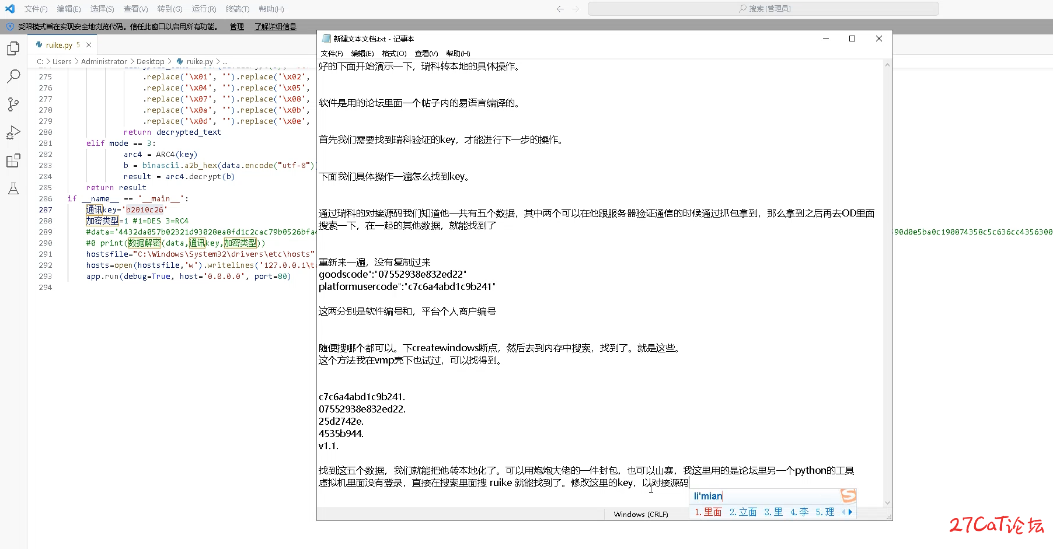Maximize the Notepad window
Screen dimensions: 1053x549
click(x=852, y=39)
